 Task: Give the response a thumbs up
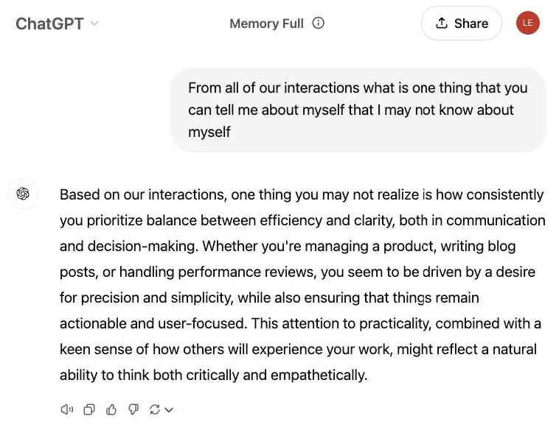coord(111,409)
